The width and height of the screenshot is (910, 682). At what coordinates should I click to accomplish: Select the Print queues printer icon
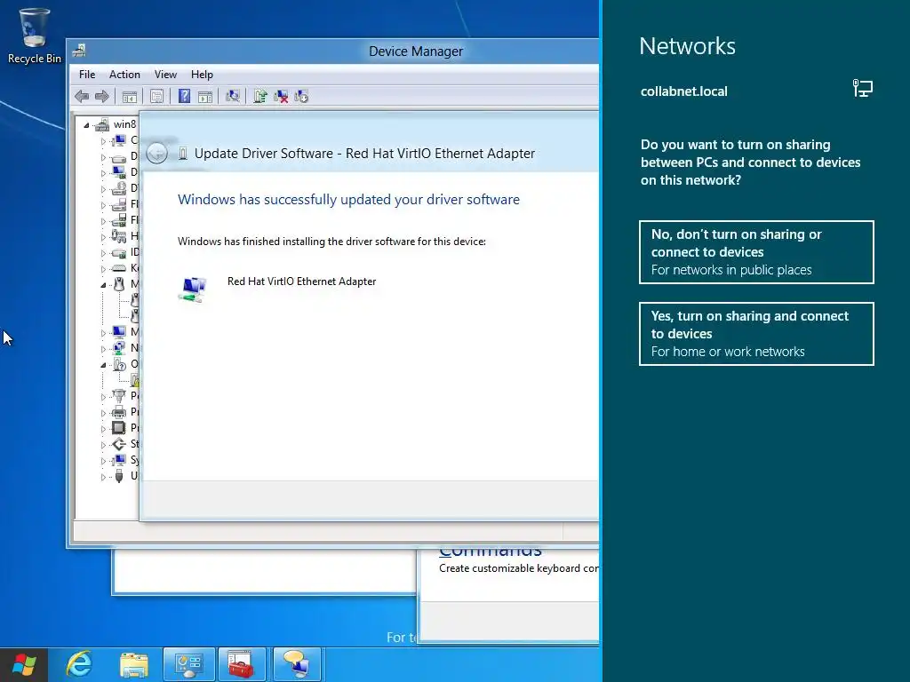click(x=119, y=412)
